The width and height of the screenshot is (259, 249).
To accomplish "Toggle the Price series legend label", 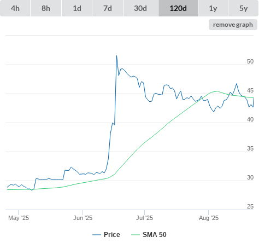I will point(112,235).
